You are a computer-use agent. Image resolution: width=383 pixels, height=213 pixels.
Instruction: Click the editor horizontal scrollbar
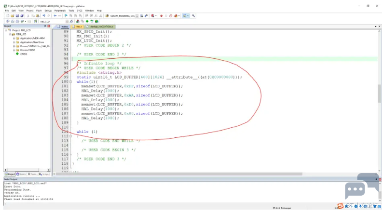179,174
